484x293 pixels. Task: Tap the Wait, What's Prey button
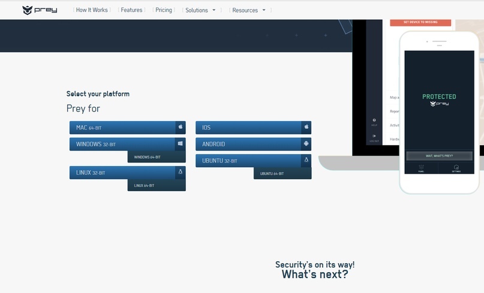pyautogui.click(x=438, y=156)
